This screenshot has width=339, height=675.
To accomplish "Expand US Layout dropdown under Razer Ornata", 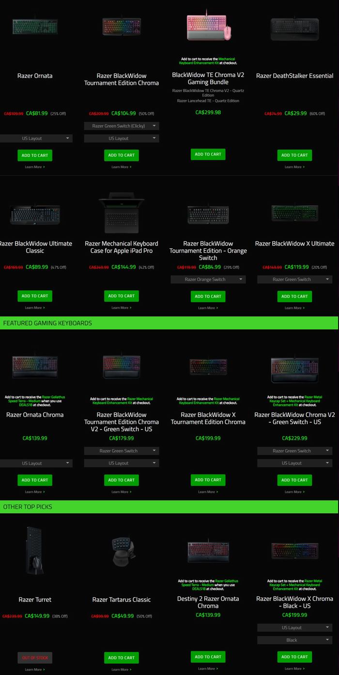I will click(x=35, y=138).
